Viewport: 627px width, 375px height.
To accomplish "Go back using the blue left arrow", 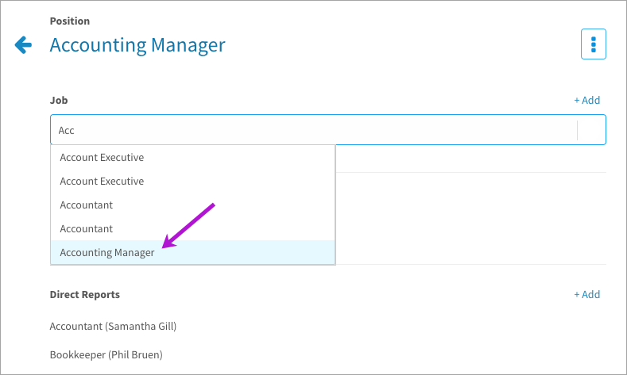I will click(23, 44).
